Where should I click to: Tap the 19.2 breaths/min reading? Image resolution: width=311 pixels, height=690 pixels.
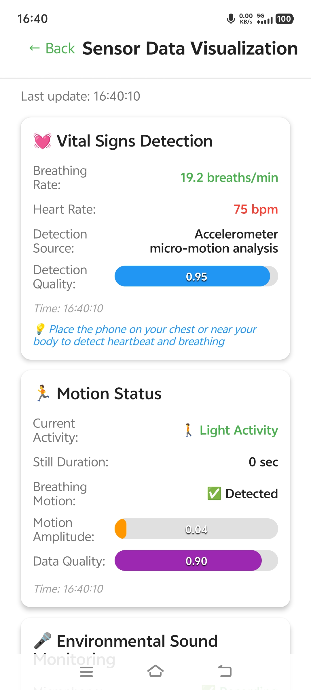[229, 177]
